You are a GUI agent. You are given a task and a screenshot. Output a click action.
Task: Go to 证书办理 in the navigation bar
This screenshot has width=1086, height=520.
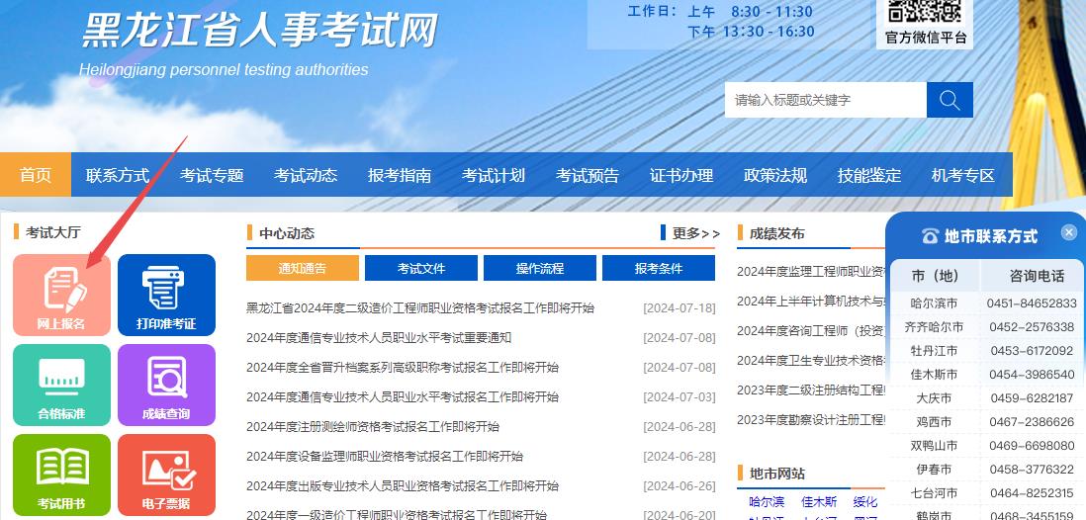point(681,175)
